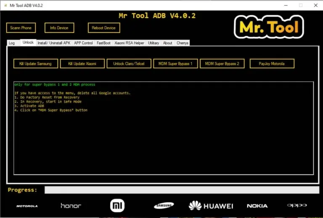Image resolution: width=323 pixels, height=218 pixels.
Task: Switch to Xiaomi RSA Helper tab
Action: tap(129, 43)
